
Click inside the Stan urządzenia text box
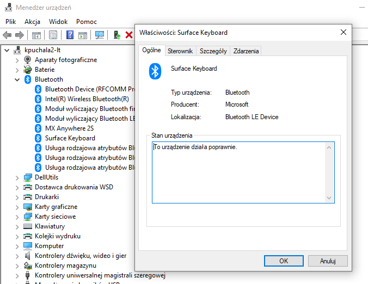pyautogui.click(x=243, y=172)
